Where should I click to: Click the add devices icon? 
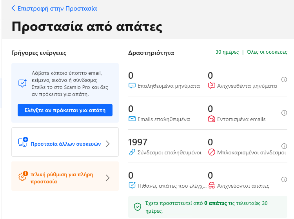[23, 142]
